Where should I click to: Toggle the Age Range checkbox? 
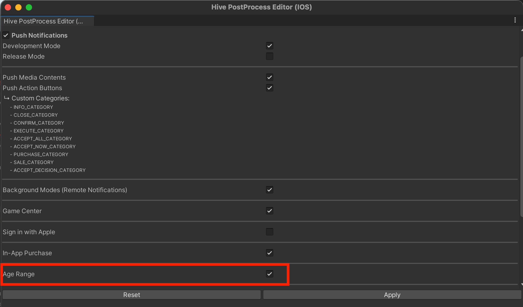click(x=269, y=274)
